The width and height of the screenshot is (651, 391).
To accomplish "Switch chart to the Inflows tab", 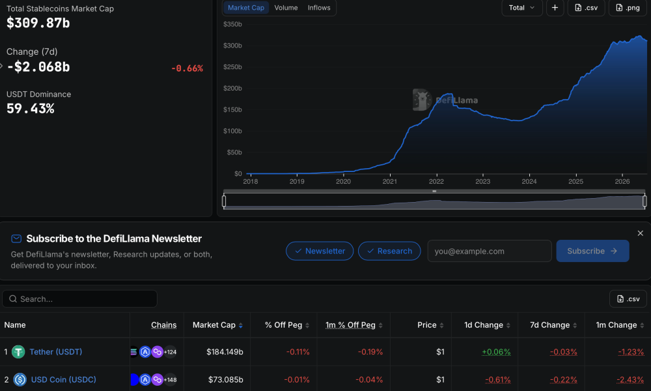I will pos(319,8).
